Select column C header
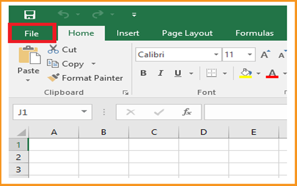 coord(154,132)
